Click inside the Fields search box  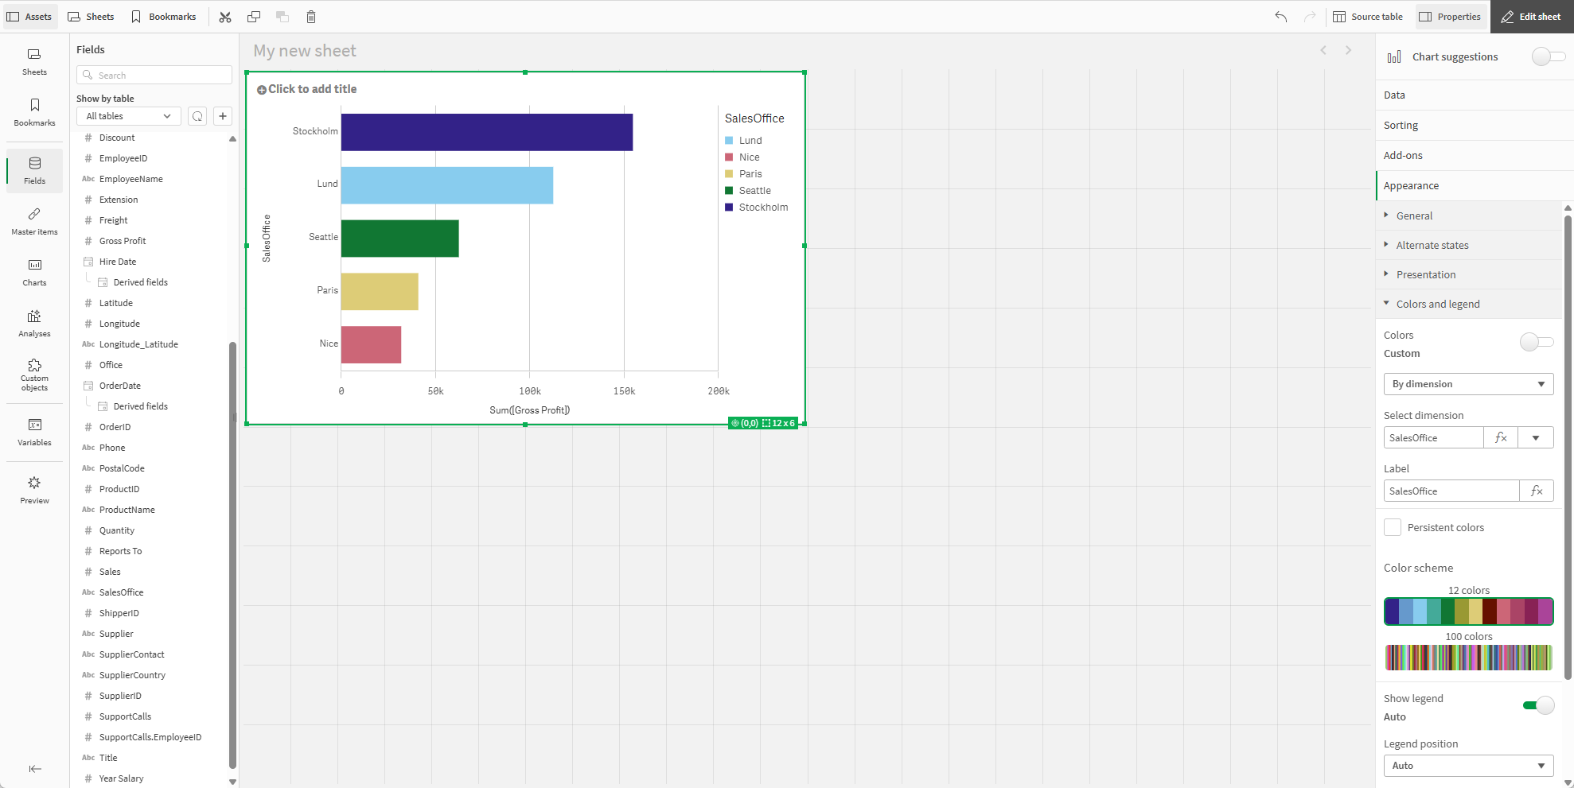pos(154,75)
